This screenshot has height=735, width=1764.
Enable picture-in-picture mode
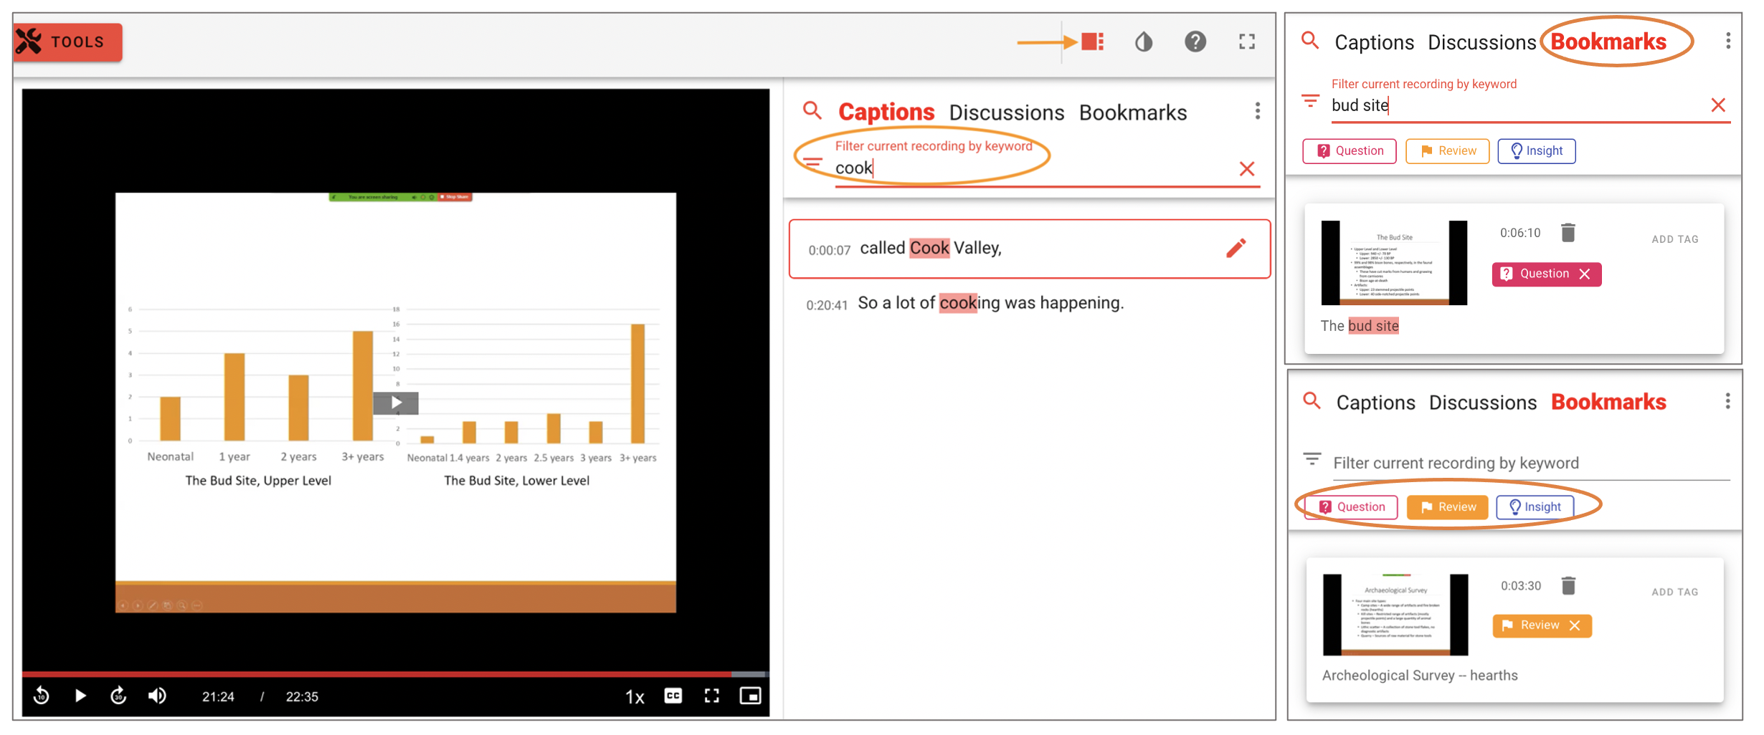point(750,696)
